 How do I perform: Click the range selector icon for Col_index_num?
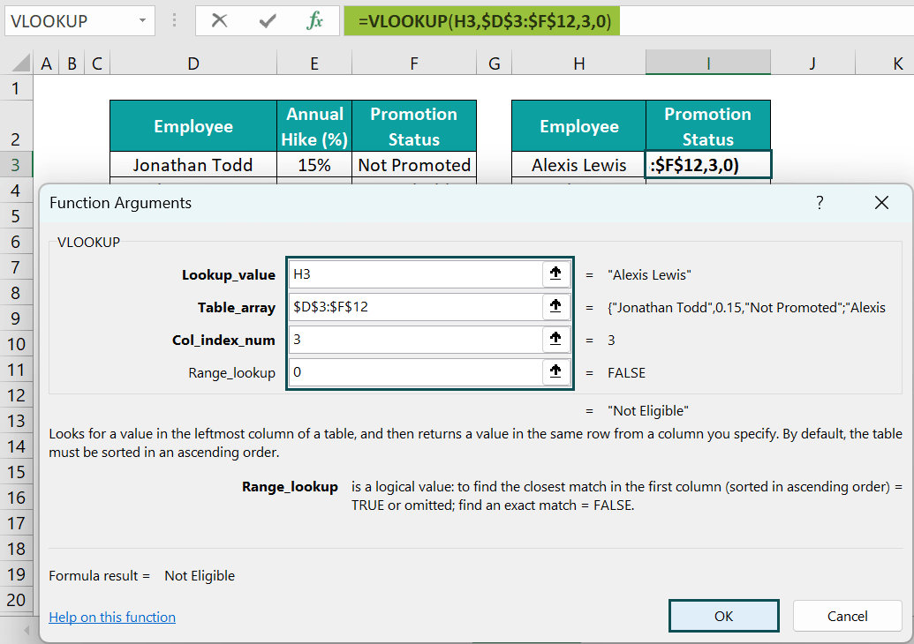555,339
